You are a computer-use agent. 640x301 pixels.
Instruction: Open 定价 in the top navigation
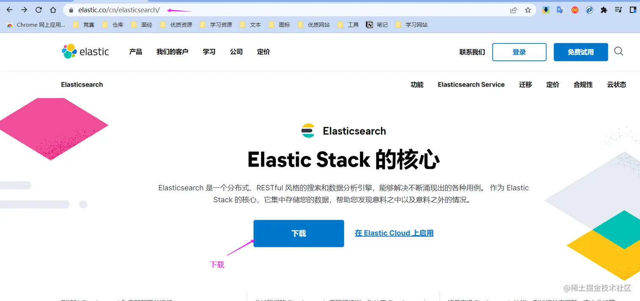point(263,52)
